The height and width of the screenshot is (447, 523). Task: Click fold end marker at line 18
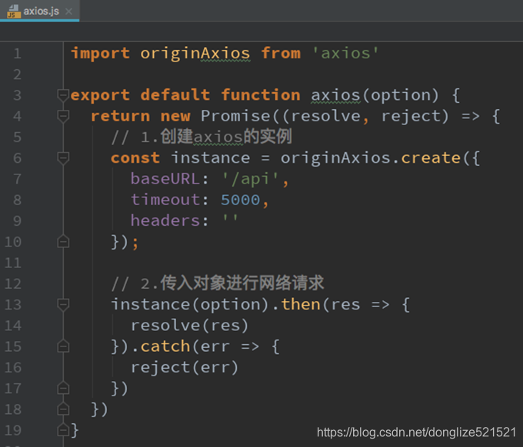pyautogui.click(x=63, y=409)
